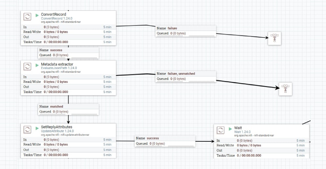This screenshot has width=326, height=169.
Task: Click the green run status arrow on ConvertRecord
Action: click(37, 15)
